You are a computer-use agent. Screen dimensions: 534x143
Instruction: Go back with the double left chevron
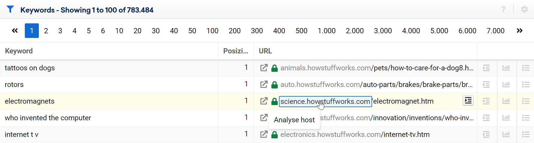15,31
